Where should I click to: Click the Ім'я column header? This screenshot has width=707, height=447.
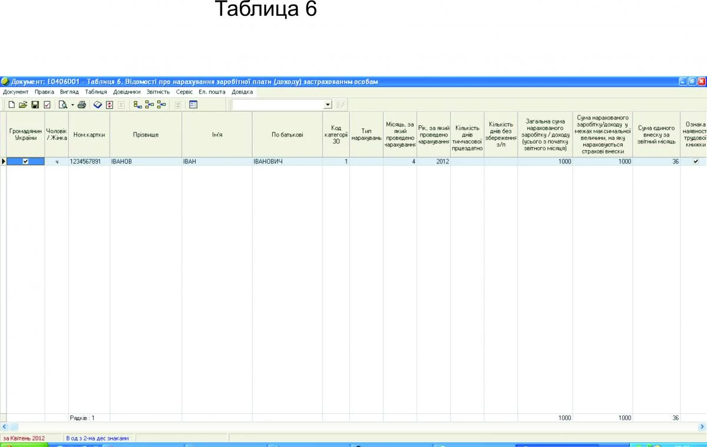click(217, 135)
